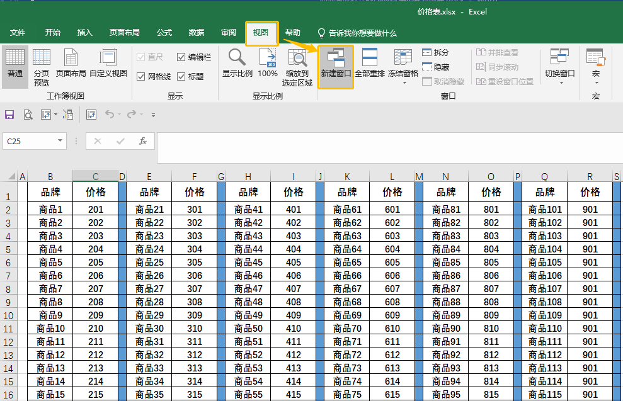Zoom to selection (缩放到选定区域)

click(x=297, y=67)
